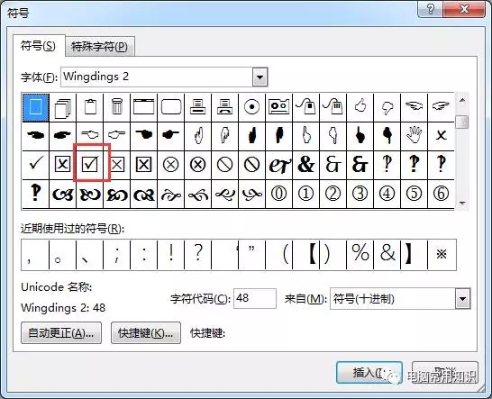
Task: Switch to the 特殊字符(P) tab
Action: [99, 47]
